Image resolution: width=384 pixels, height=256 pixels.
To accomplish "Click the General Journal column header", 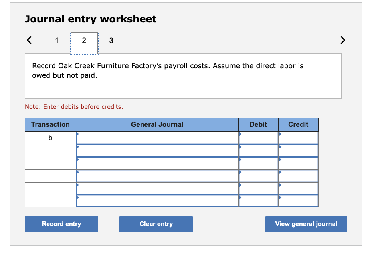I will coord(157,124).
